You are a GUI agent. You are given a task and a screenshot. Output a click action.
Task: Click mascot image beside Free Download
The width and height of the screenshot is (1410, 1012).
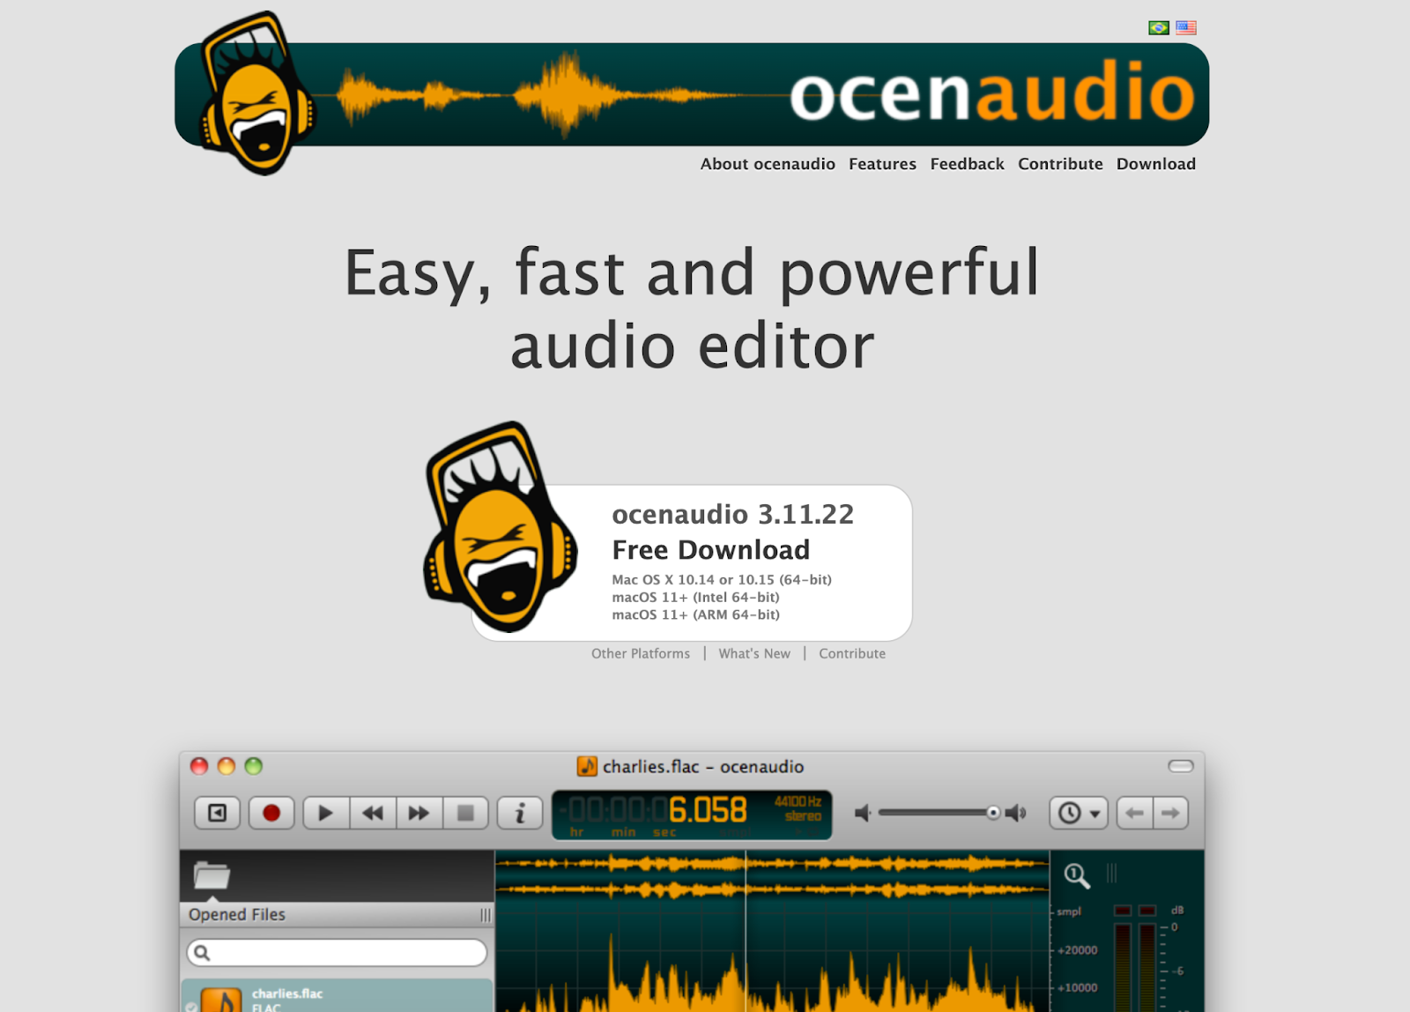pos(500,526)
